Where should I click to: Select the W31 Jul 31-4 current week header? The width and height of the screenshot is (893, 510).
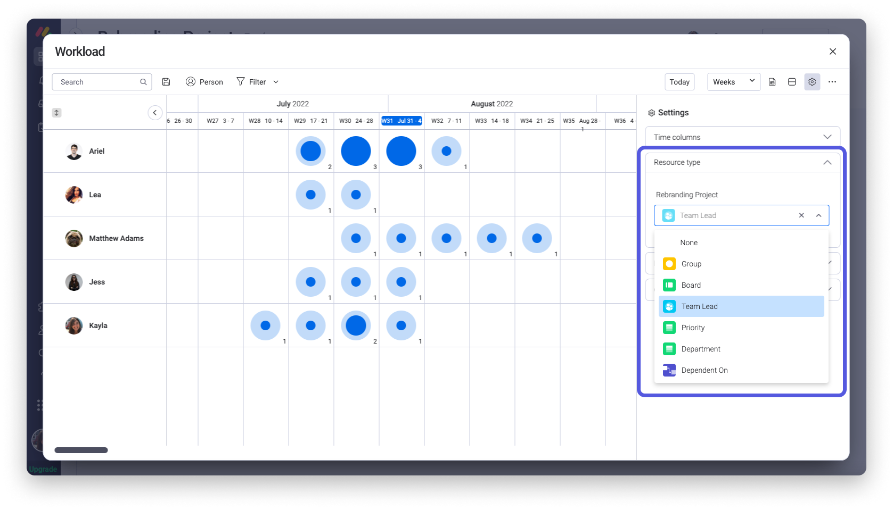click(402, 121)
